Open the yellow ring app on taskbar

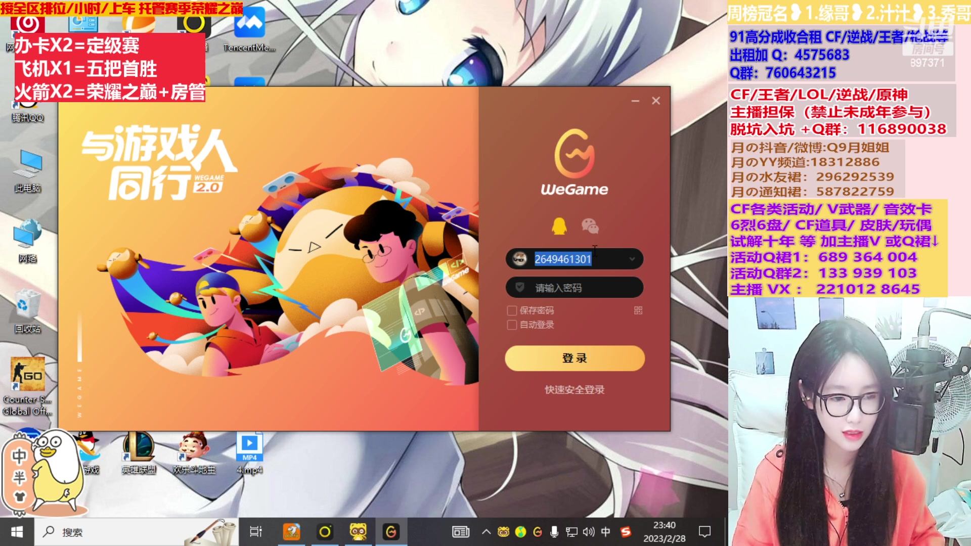point(325,532)
